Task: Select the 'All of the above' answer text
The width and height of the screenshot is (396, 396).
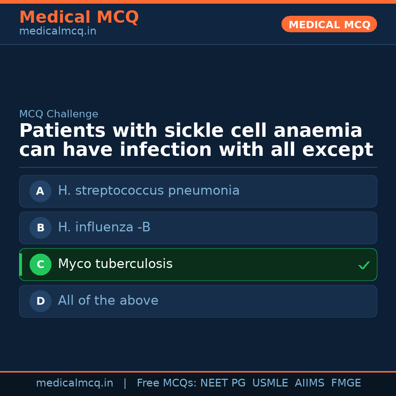Action: pos(108,301)
